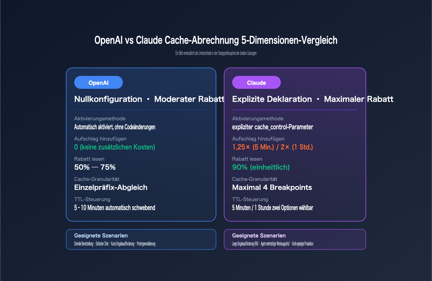Click 'Agent mehrstufiger Werkzeugaufruf' scenario text
This screenshot has height=281, width=432.
click(275, 244)
